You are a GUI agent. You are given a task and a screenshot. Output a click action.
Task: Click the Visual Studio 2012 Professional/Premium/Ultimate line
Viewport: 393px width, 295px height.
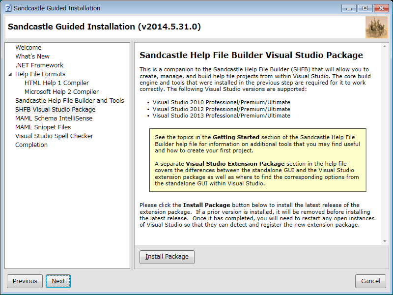coord(222,109)
